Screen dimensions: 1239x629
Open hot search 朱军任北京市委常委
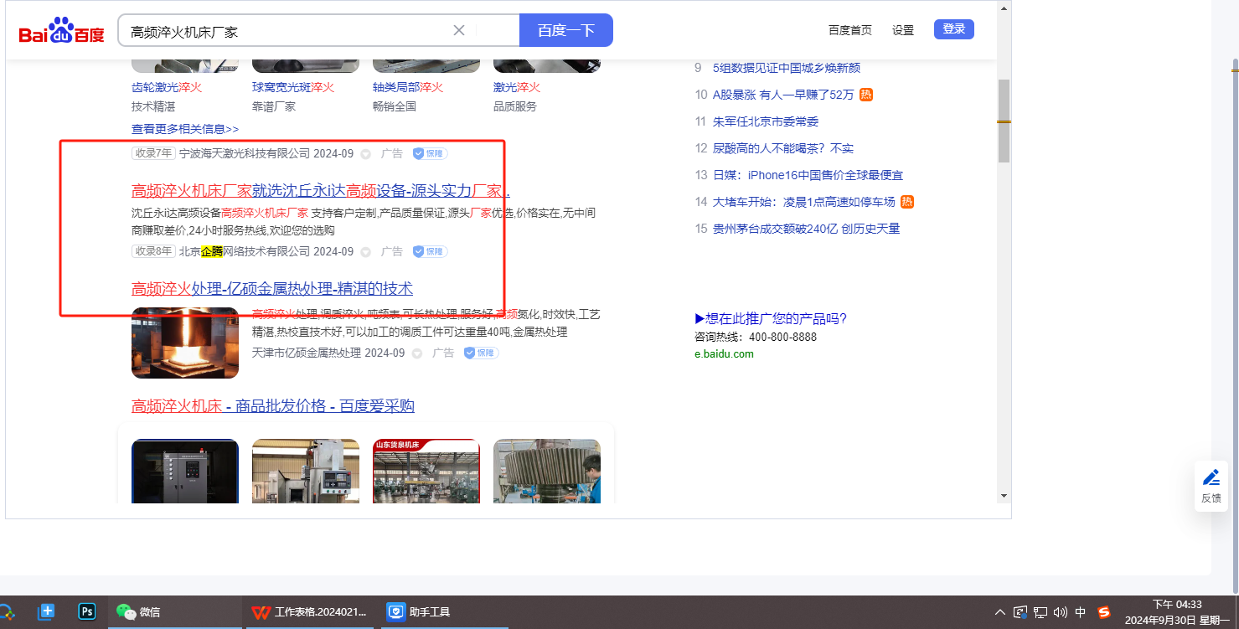click(x=766, y=121)
